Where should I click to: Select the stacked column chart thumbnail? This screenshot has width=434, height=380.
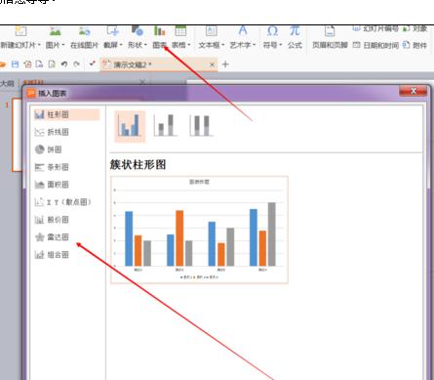tap(166, 126)
